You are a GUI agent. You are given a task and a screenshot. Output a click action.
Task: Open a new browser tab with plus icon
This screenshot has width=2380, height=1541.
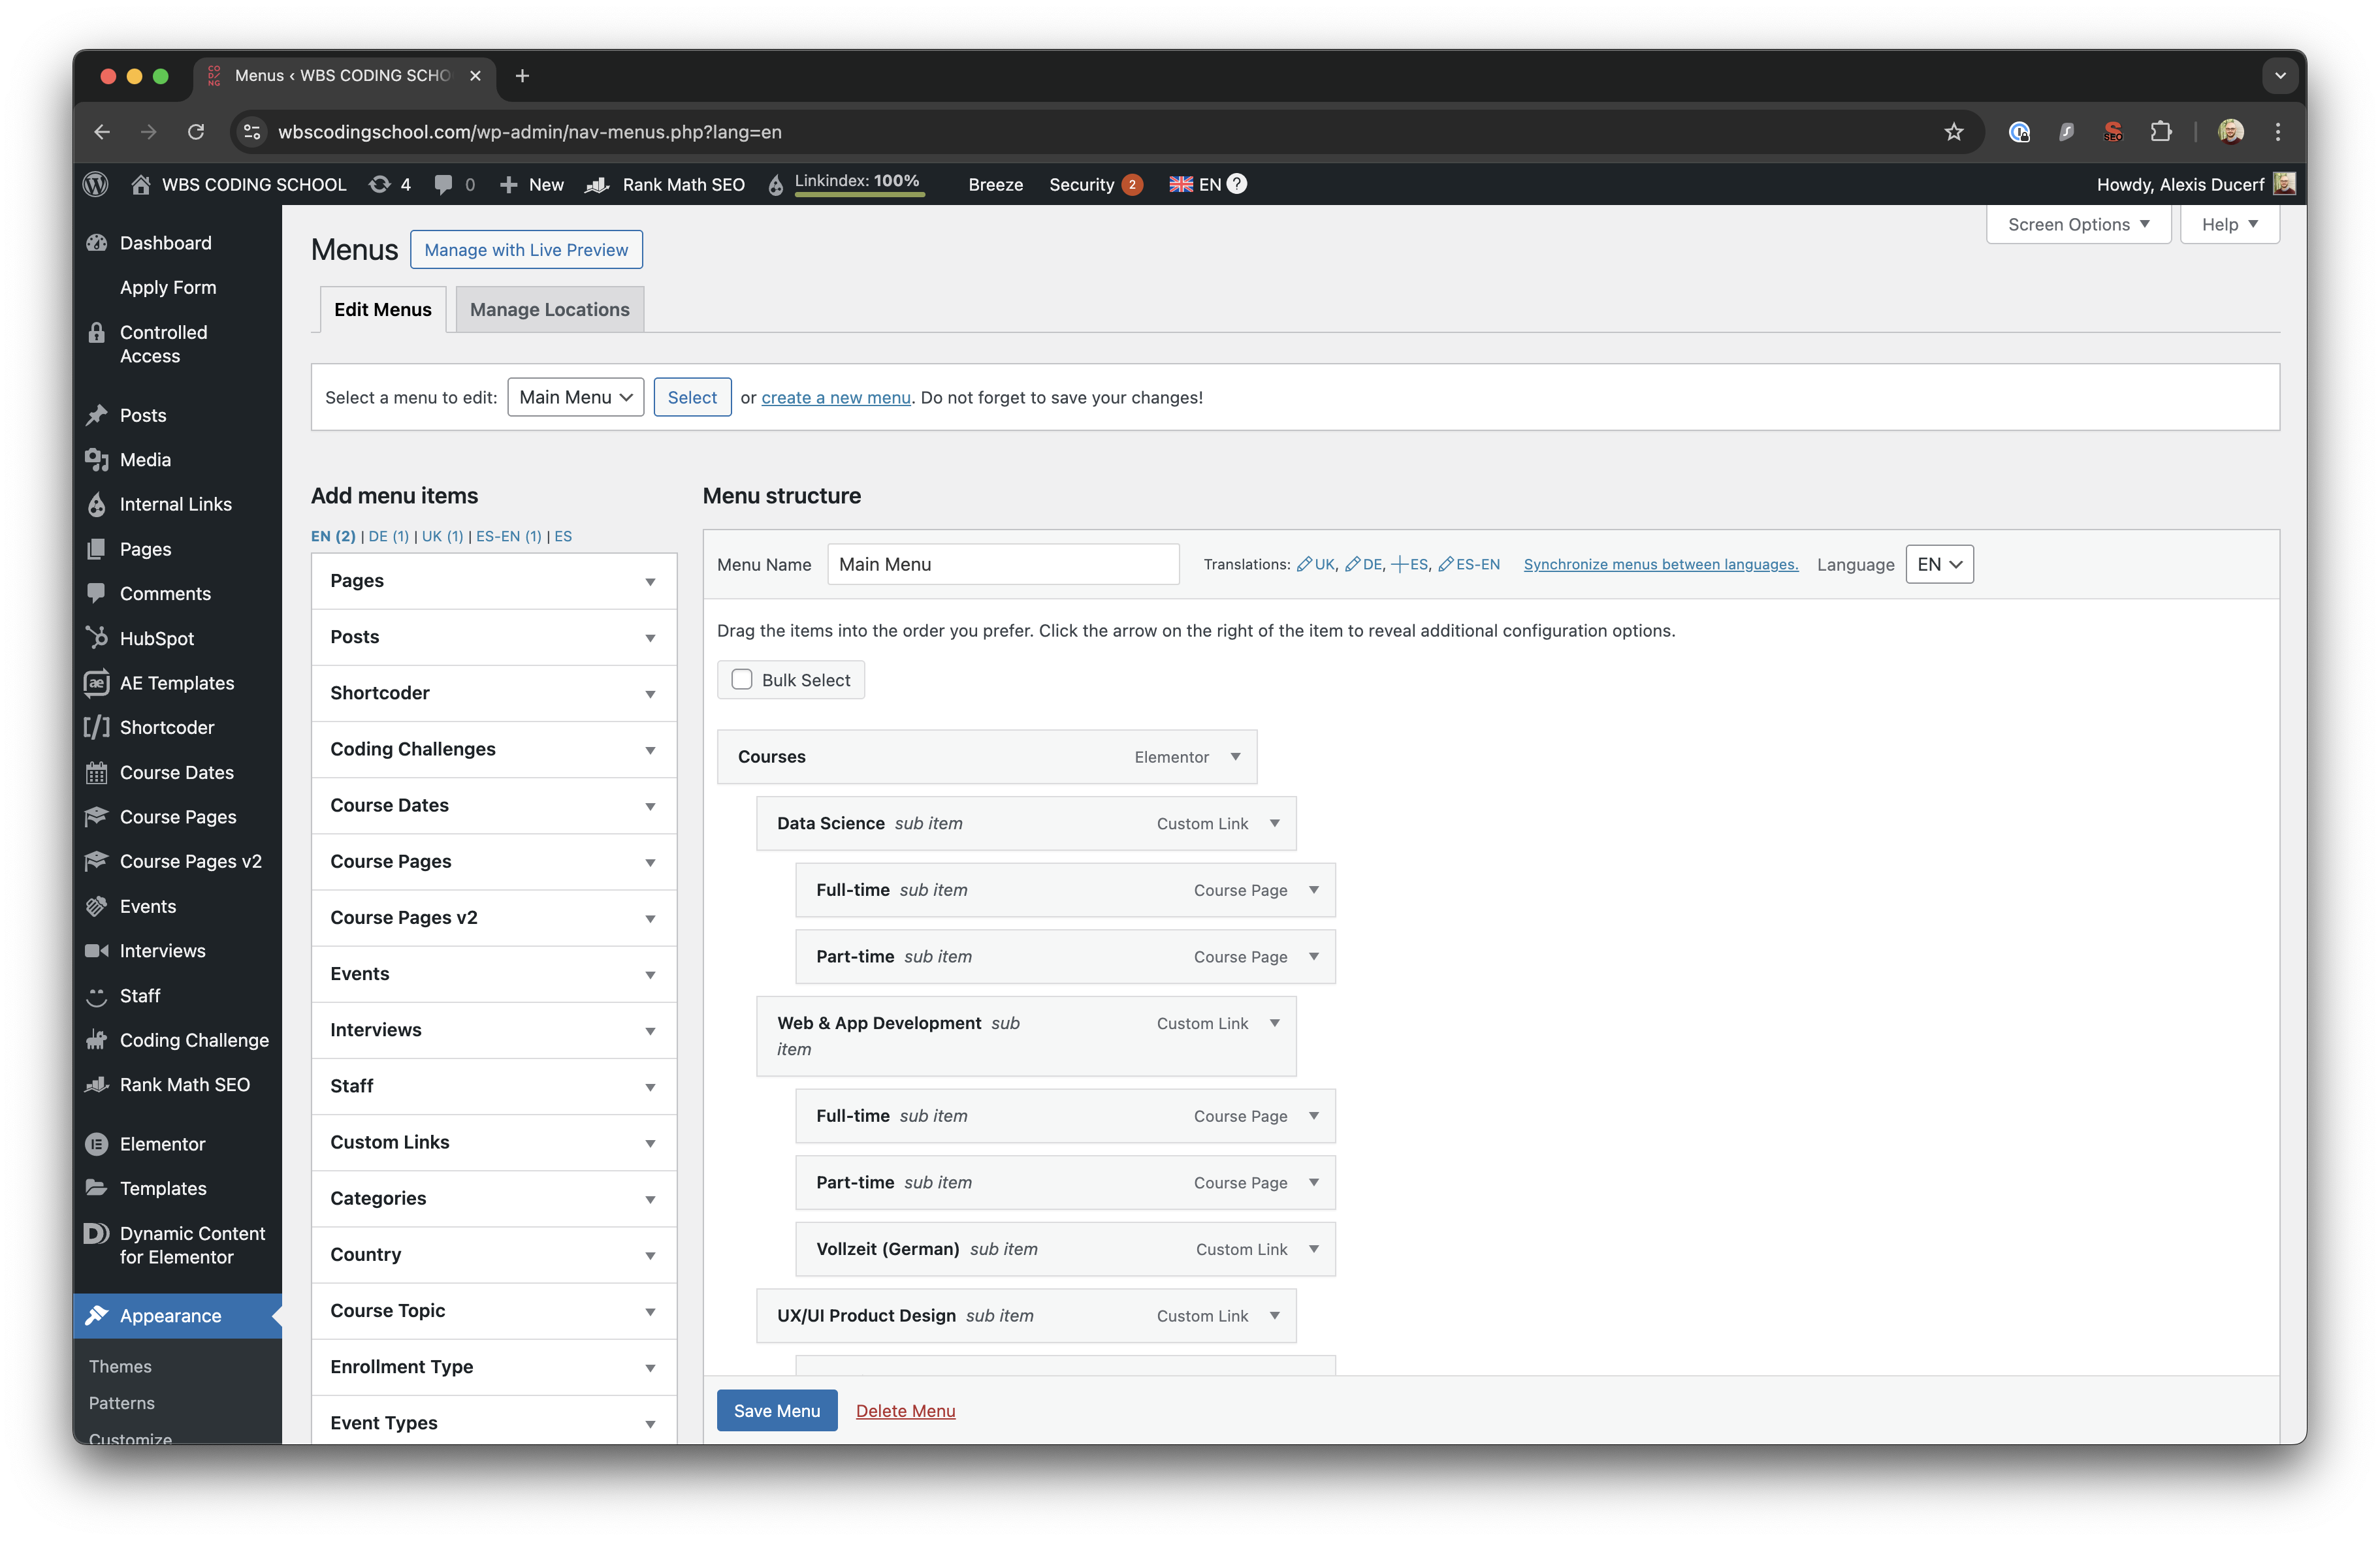[x=522, y=76]
